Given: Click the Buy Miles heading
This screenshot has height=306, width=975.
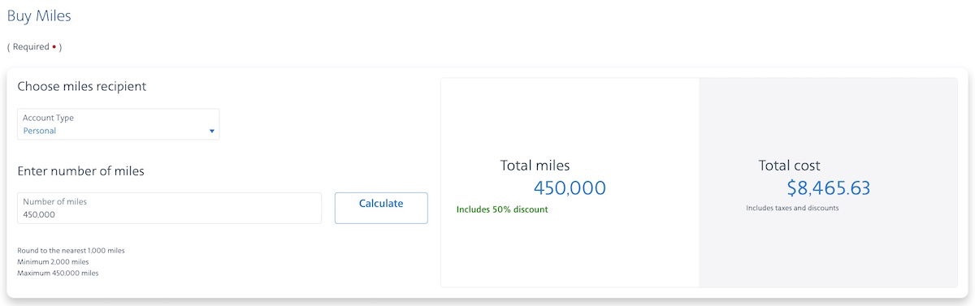Looking at the screenshot, I should (39, 15).
